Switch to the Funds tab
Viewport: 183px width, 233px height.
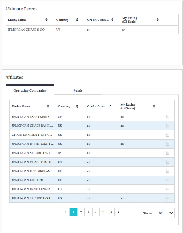pyautogui.click(x=78, y=90)
